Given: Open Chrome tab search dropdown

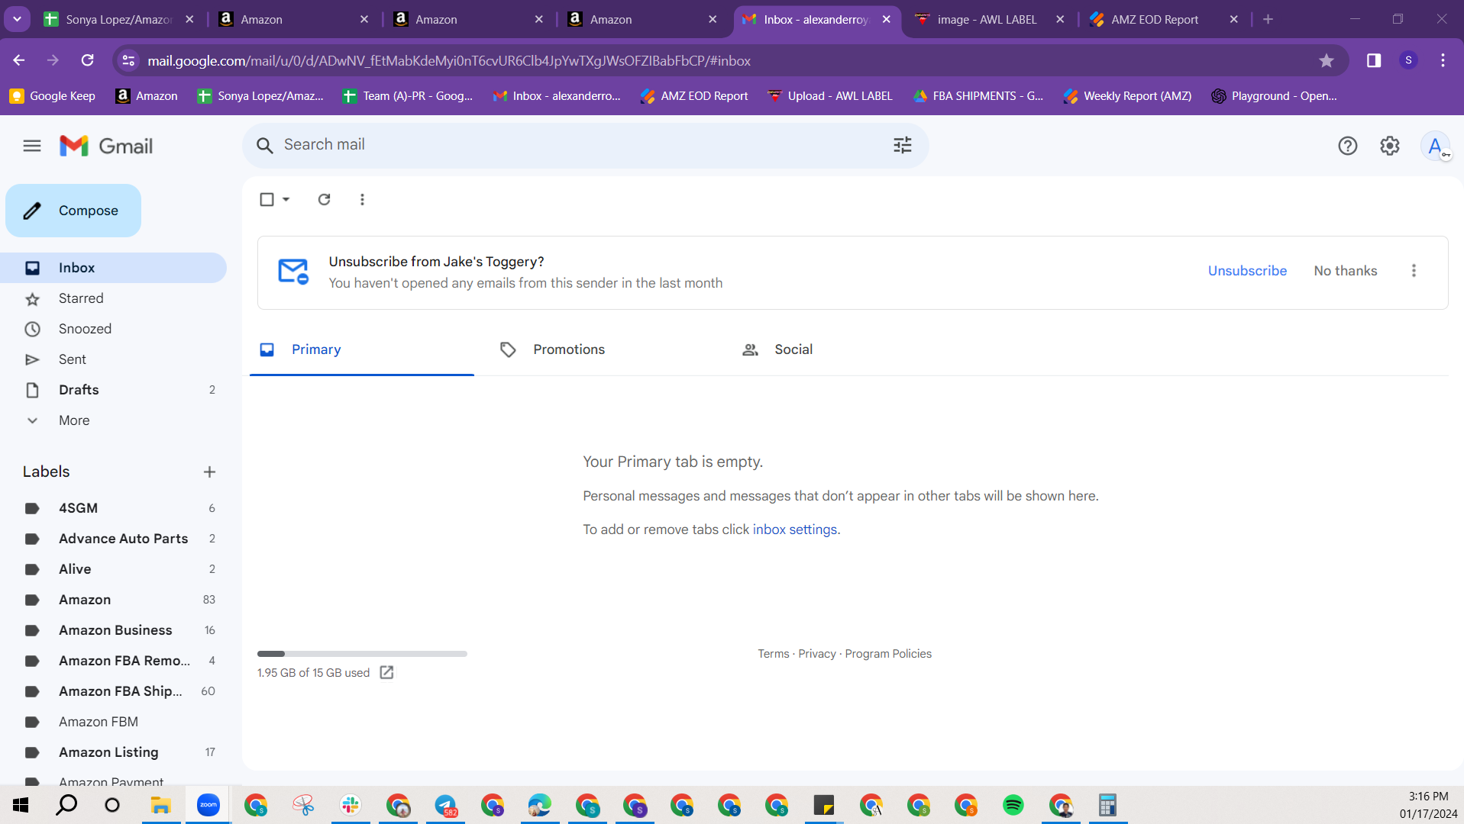Looking at the screenshot, I should 17,19.
